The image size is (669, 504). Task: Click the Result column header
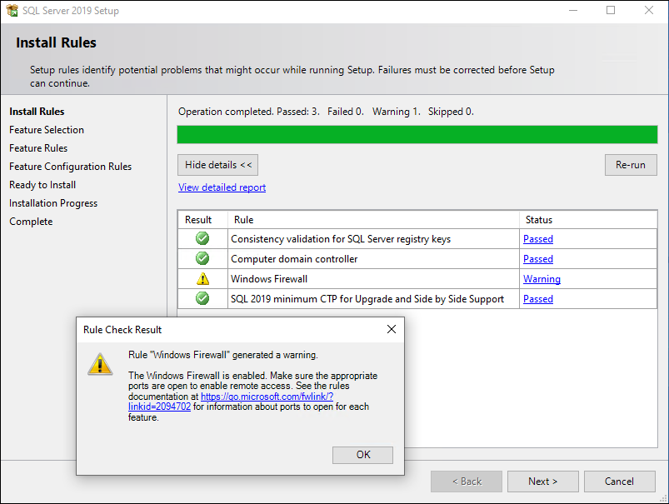(x=202, y=220)
